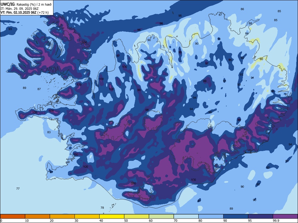Click the light blue 80–90 legend swatch
Screen dimensions: 298x223
click(x=211, y=216)
